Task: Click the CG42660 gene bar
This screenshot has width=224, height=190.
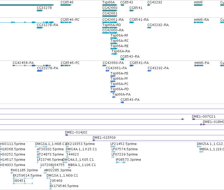Action: coord(110,11)
